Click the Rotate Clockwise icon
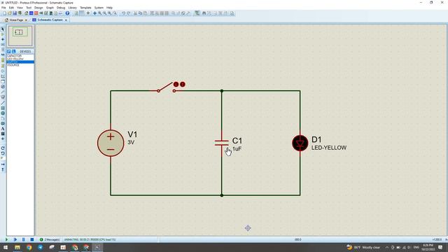 (3, 148)
